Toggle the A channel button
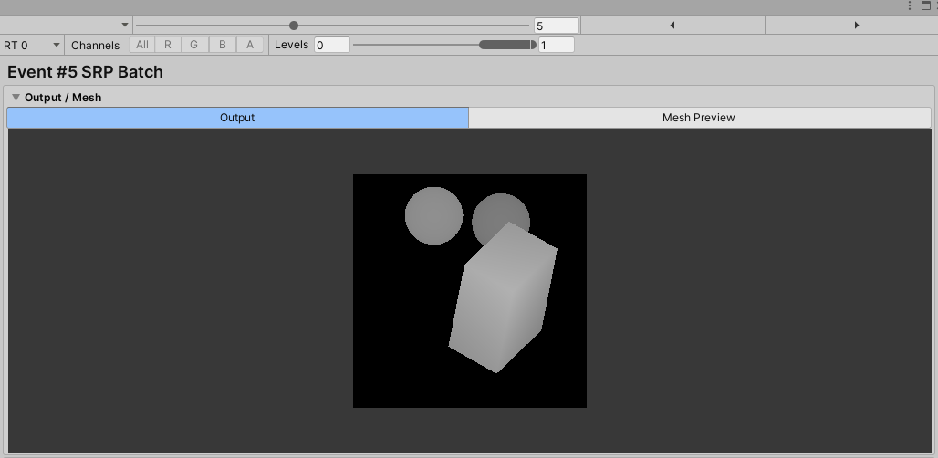The height and width of the screenshot is (458, 938). pos(250,45)
